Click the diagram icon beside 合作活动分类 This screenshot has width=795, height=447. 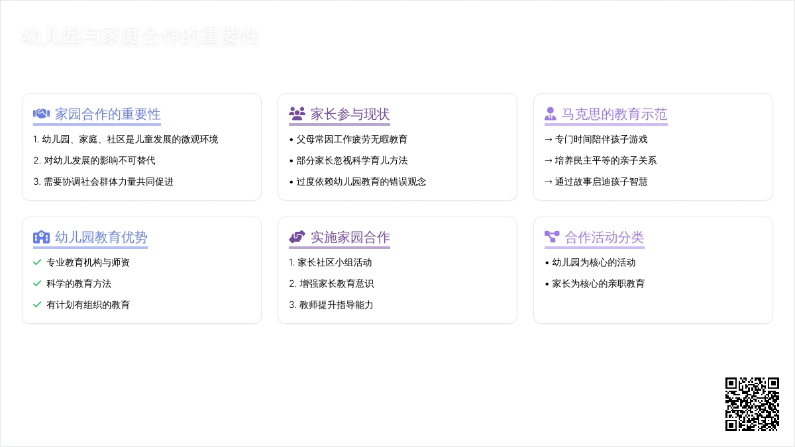coord(552,237)
